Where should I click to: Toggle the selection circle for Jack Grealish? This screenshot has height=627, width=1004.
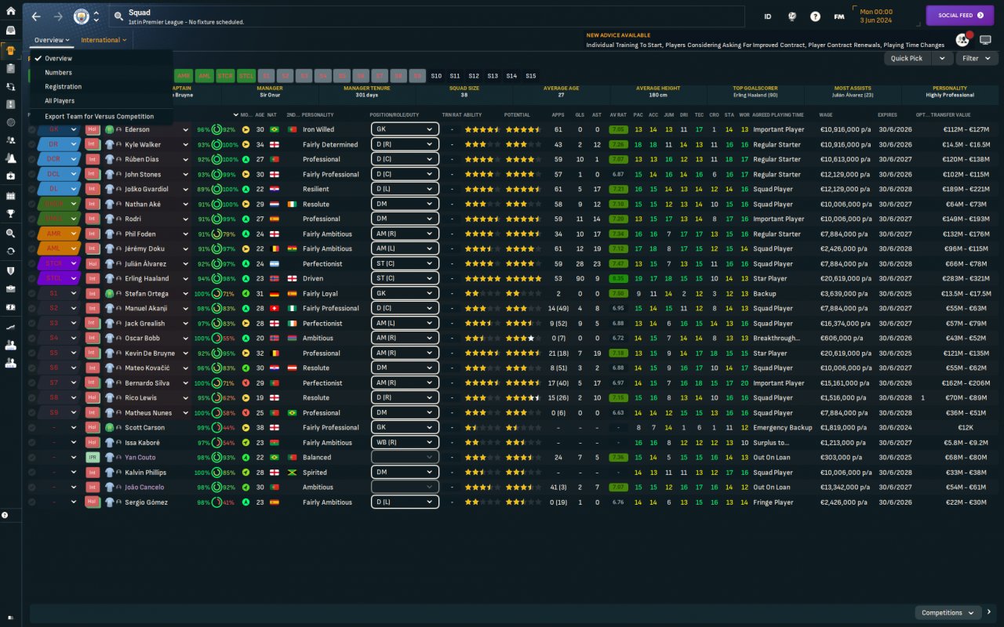coord(32,323)
